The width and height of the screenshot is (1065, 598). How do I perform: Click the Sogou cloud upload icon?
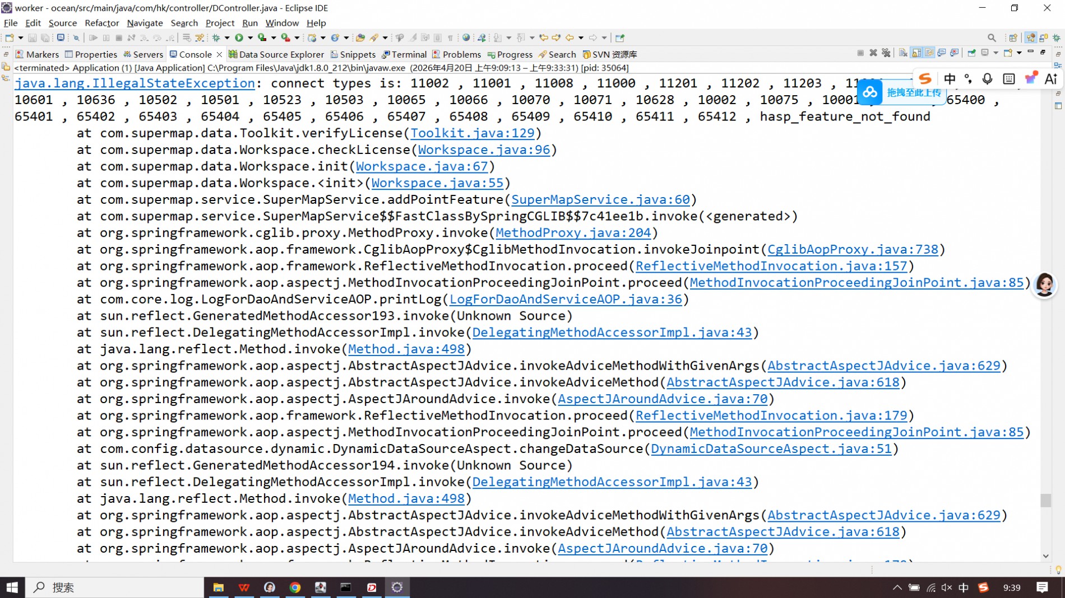[869, 92]
